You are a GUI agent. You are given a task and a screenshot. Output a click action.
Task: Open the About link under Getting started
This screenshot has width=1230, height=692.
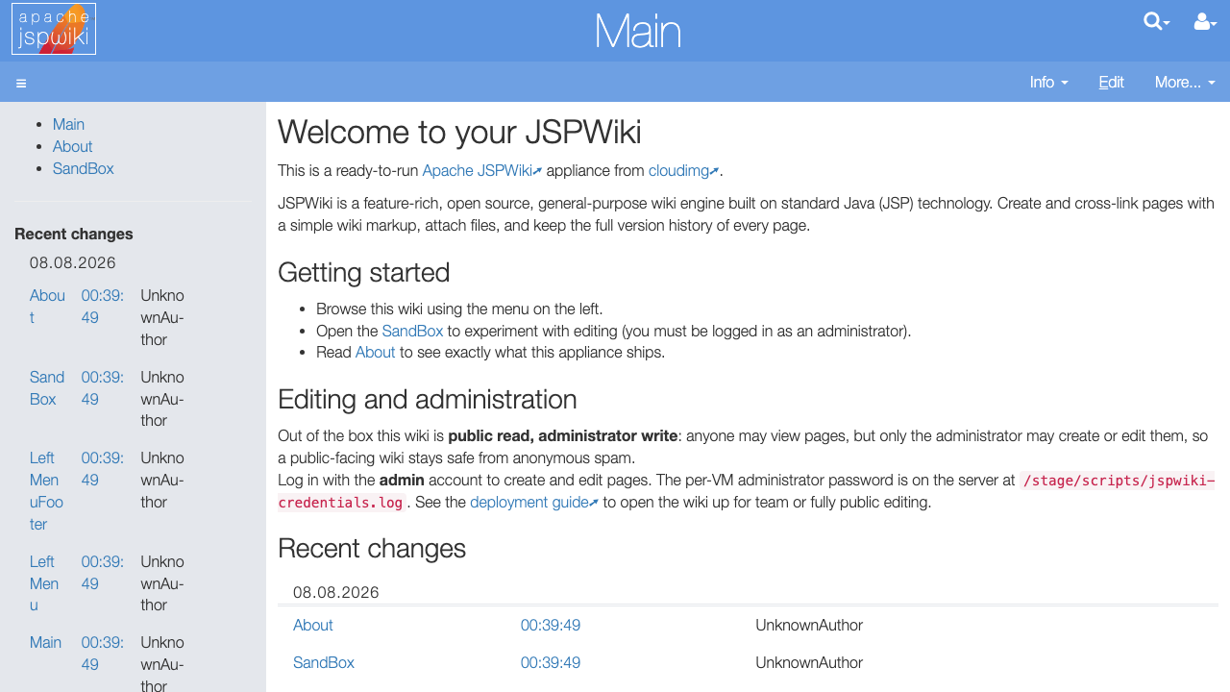375,352
